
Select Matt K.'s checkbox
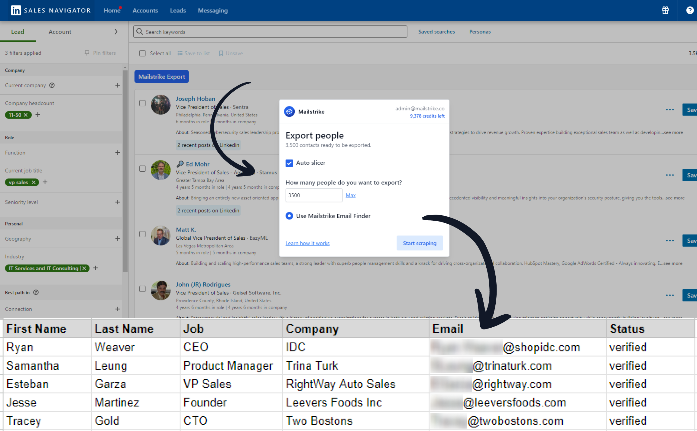142,234
